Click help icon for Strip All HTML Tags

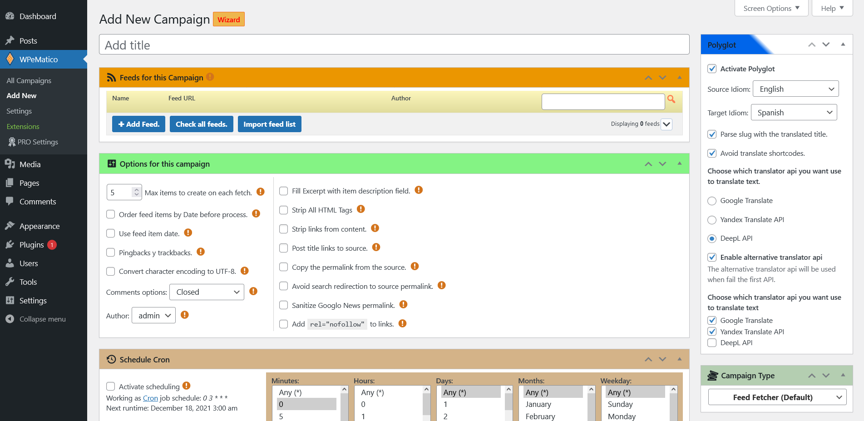(361, 209)
